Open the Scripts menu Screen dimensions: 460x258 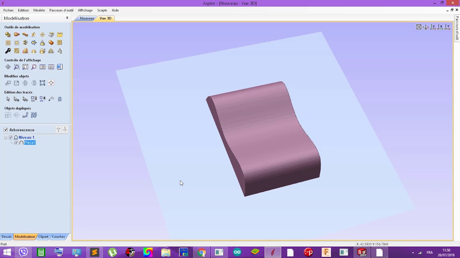(x=102, y=10)
